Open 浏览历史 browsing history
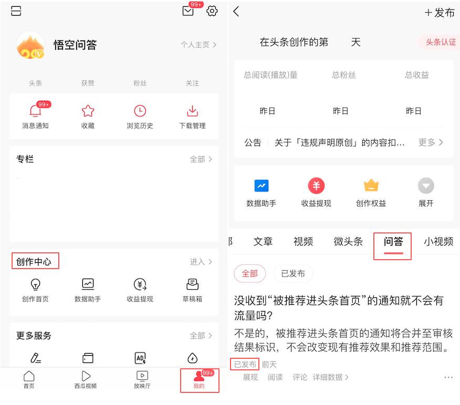The image size is (460, 405). [140, 111]
